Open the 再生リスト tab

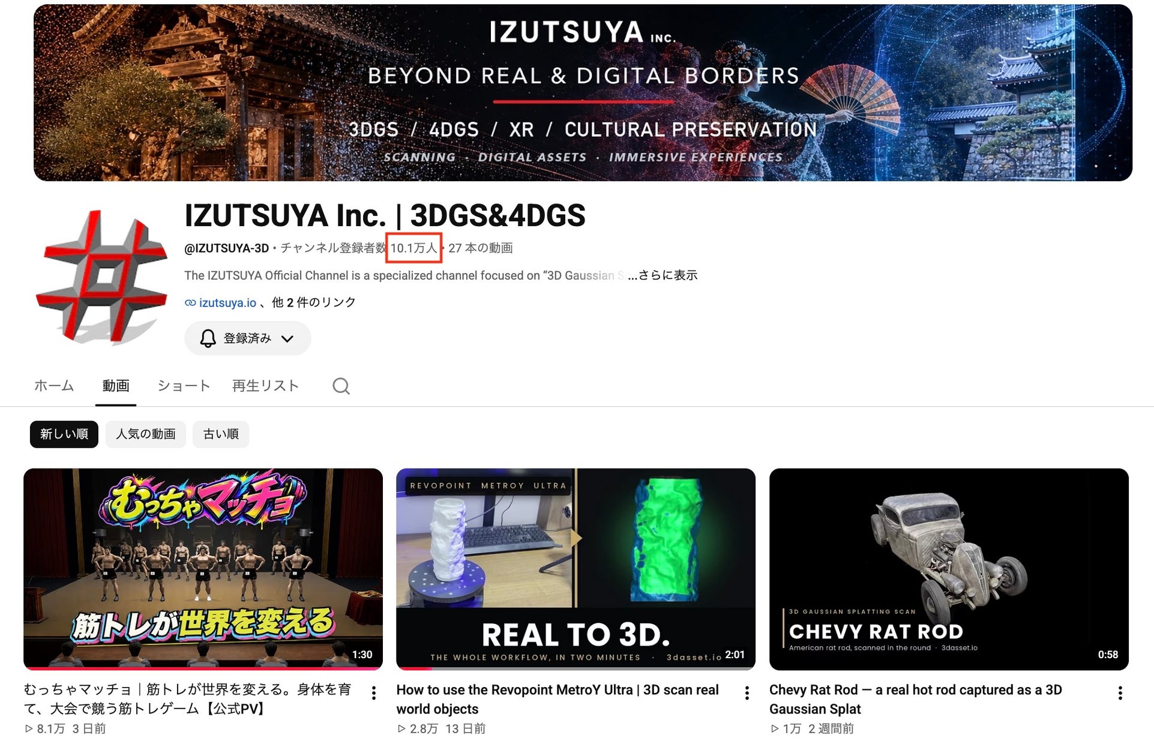click(x=266, y=386)
